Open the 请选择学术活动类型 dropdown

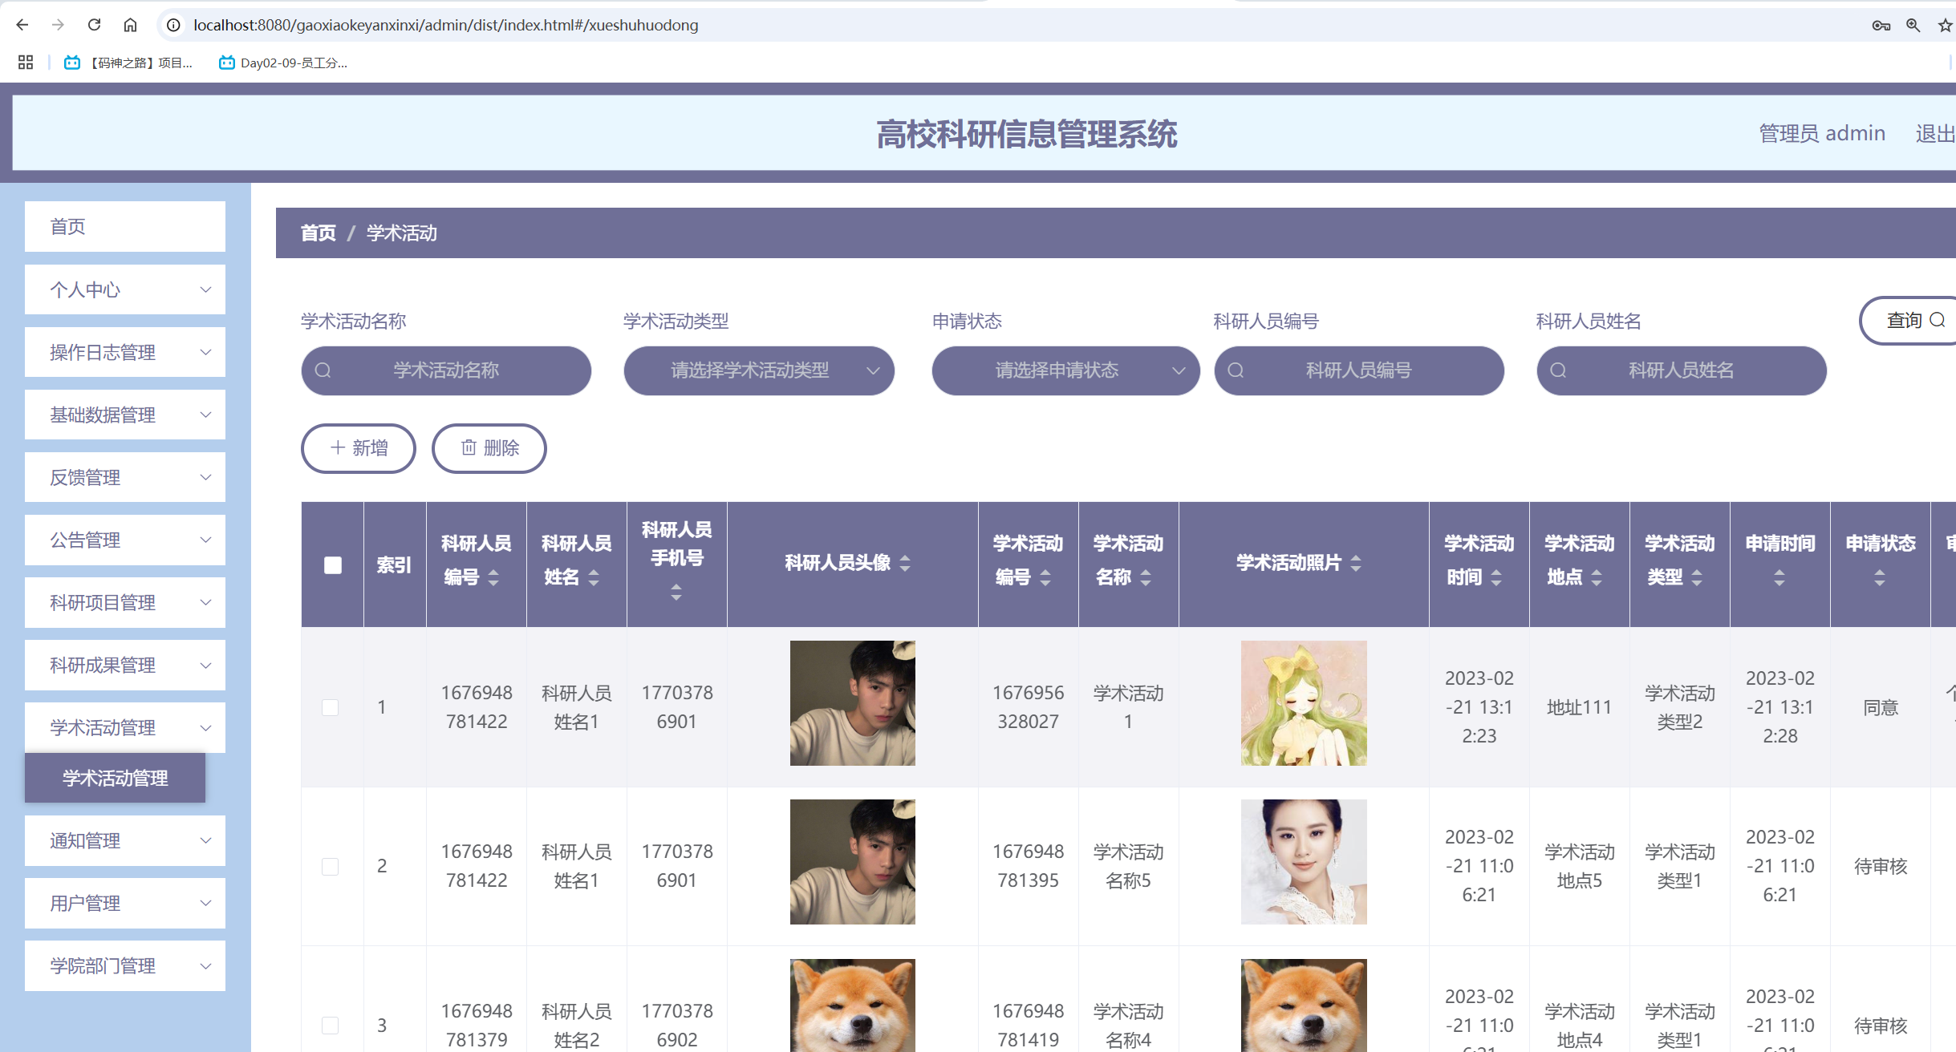759,370
